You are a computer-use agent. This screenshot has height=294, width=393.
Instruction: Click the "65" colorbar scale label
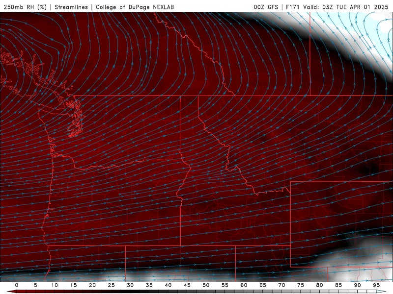263,285
